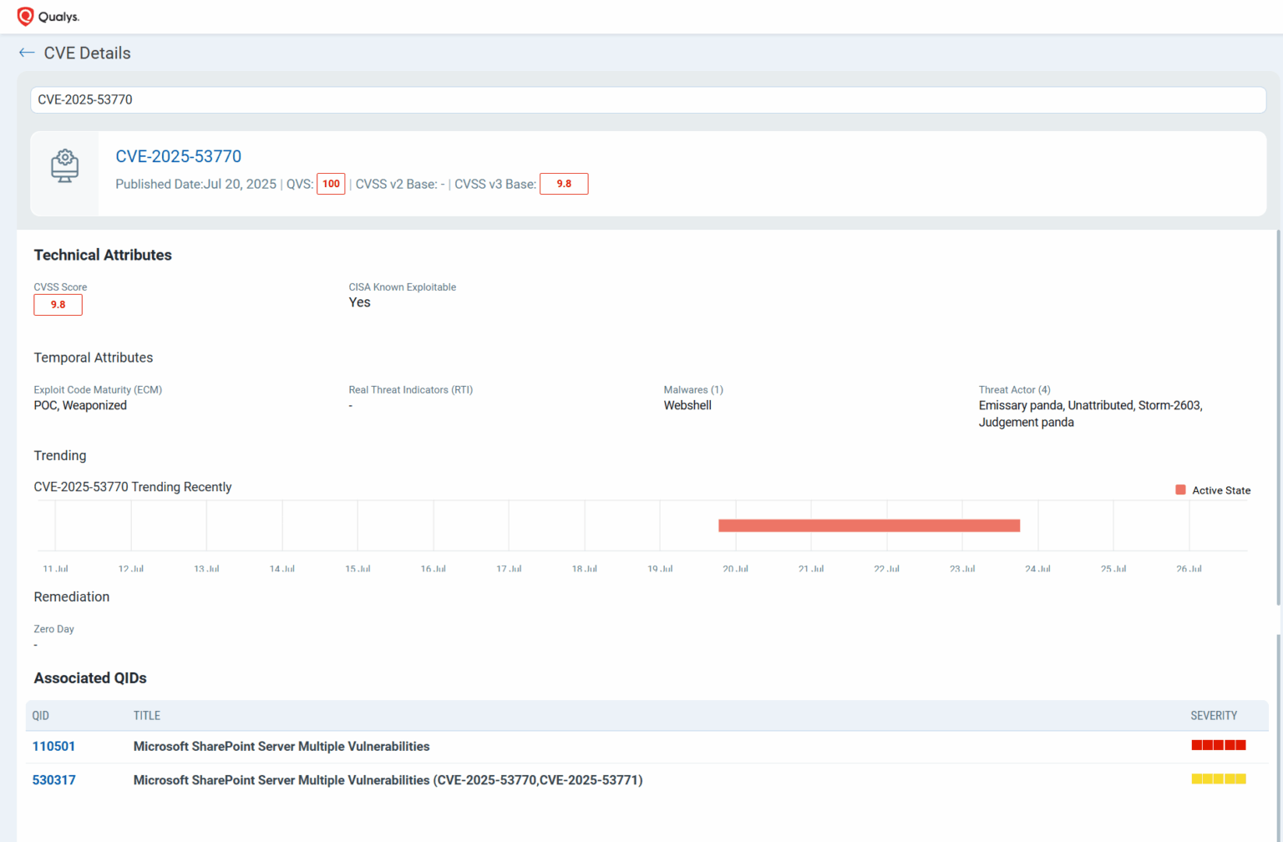Open the CVE-2025-53770 details link
1283x842 pixels.
[178, 156]
